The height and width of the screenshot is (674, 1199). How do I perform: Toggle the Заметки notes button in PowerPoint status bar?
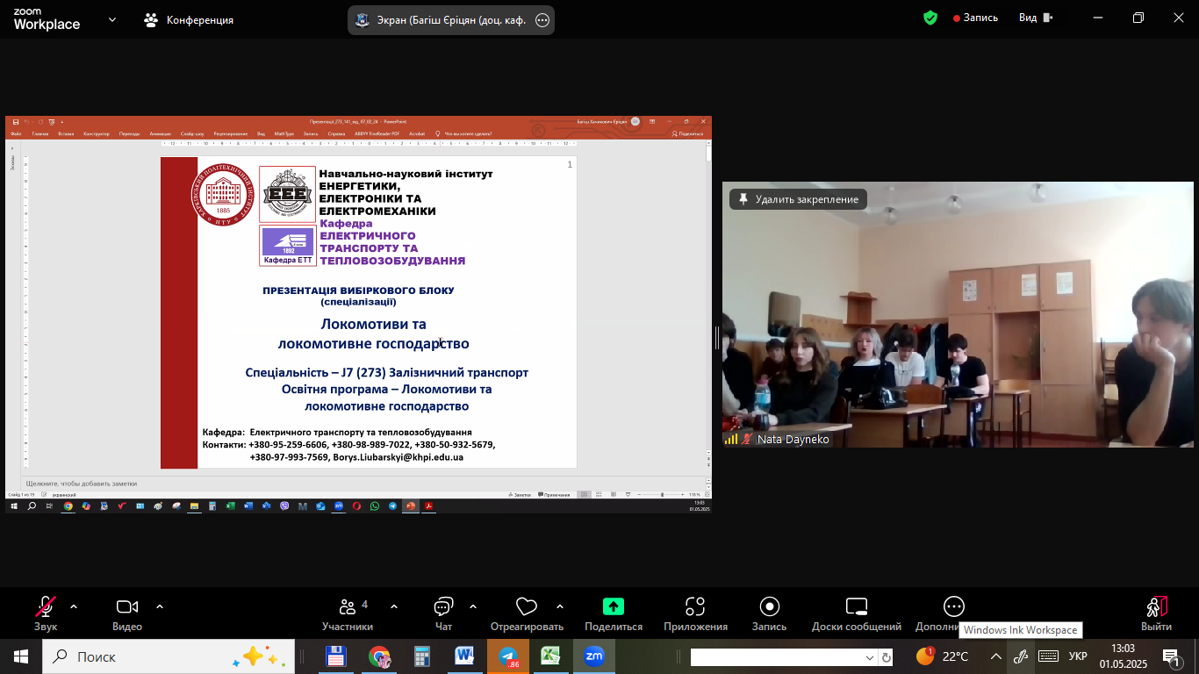point(520,495)
